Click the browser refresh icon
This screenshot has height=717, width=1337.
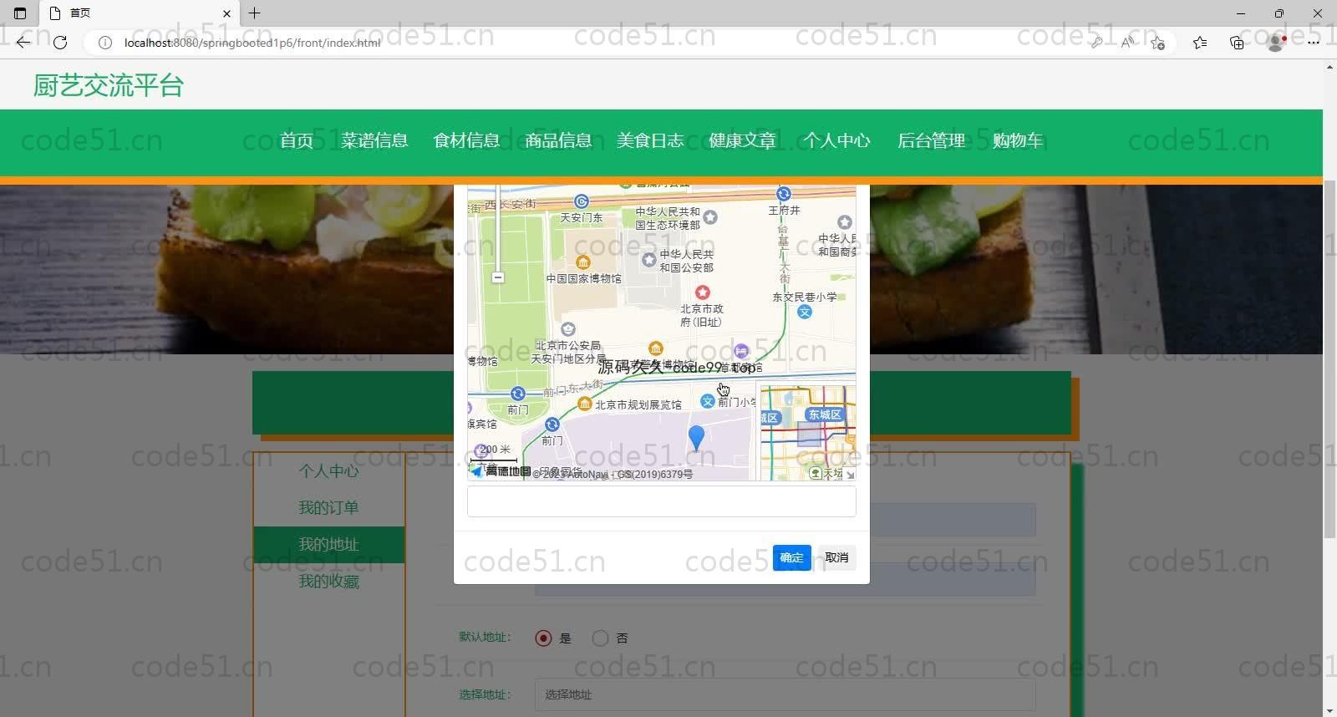(60, 42)
